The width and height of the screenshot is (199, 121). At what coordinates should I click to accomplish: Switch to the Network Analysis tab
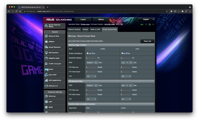(x=74, y=30)
